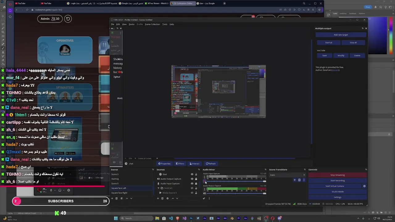The image size is (395, 222).
Task: Open source Filters button
Action: coord(180,164)
